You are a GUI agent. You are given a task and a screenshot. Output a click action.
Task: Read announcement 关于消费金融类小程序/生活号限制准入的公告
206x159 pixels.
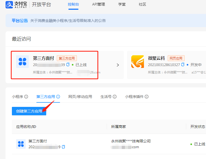(x=68, y=21)
